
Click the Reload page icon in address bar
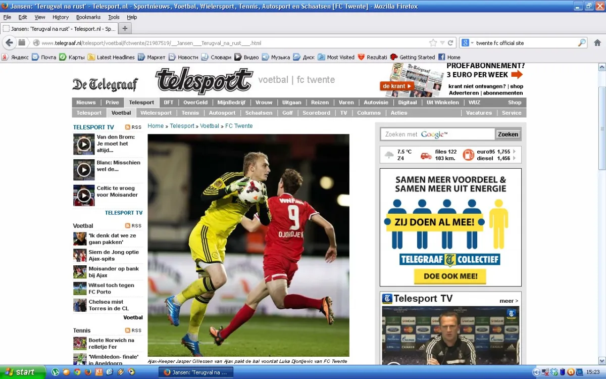pyautogui.click(x=450, y=43)
